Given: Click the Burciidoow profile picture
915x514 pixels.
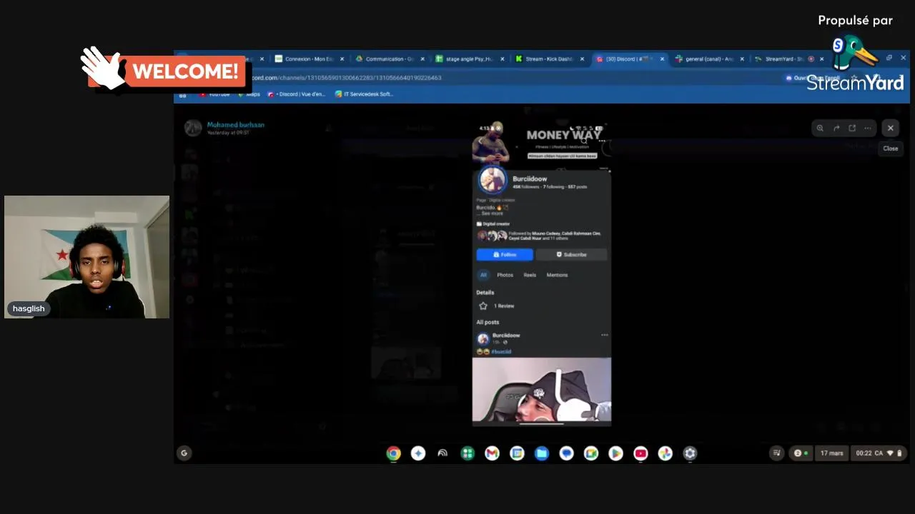Looking at the screenshot, I should click(x=493, y=180).
